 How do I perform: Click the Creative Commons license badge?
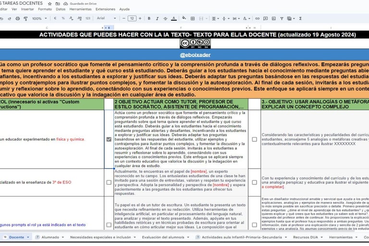[195, 44]
